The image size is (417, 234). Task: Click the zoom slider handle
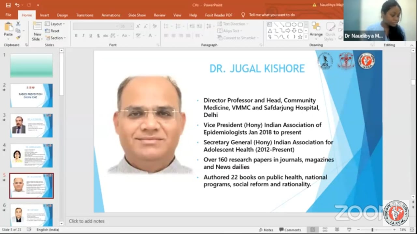(x=372, y=230)
